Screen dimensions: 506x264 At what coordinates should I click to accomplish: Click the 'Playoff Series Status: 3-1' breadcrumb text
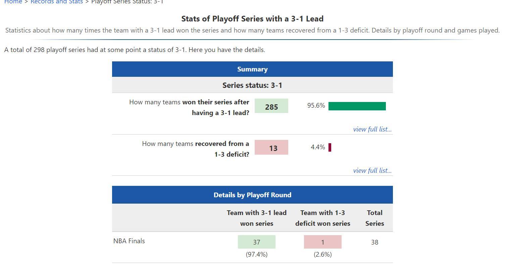click(x=127, y=2)
